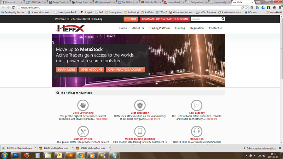The width and height of the screenshot is (283, 159).
Task: Click the chart Low Latency icon
Action: tap(197, 105)
